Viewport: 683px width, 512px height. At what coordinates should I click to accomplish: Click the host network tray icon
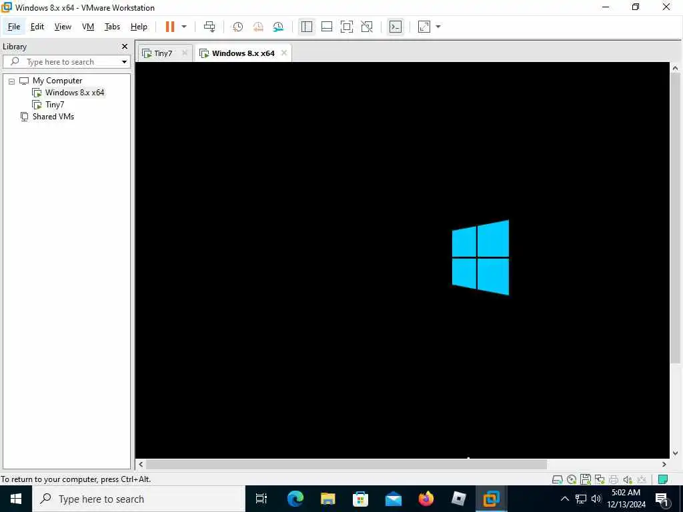[x=581, y=499]
